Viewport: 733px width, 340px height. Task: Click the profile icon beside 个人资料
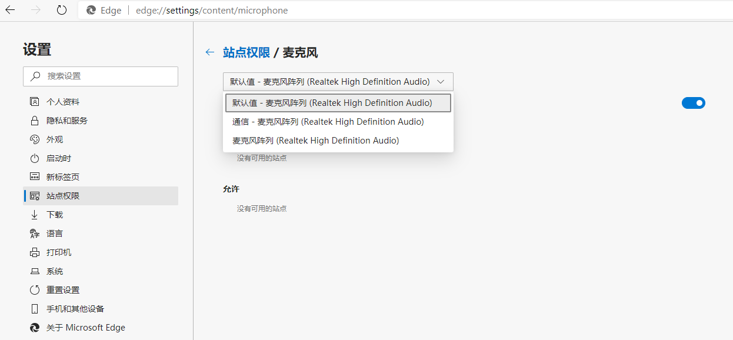[x=35, y=102]
